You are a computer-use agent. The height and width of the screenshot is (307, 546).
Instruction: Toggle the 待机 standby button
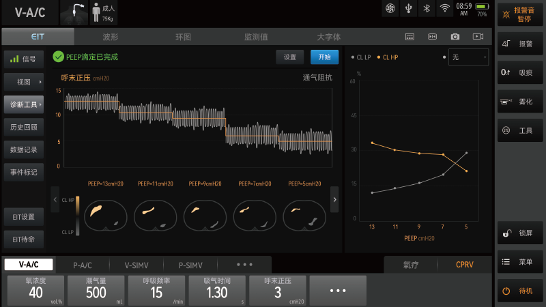521,291
